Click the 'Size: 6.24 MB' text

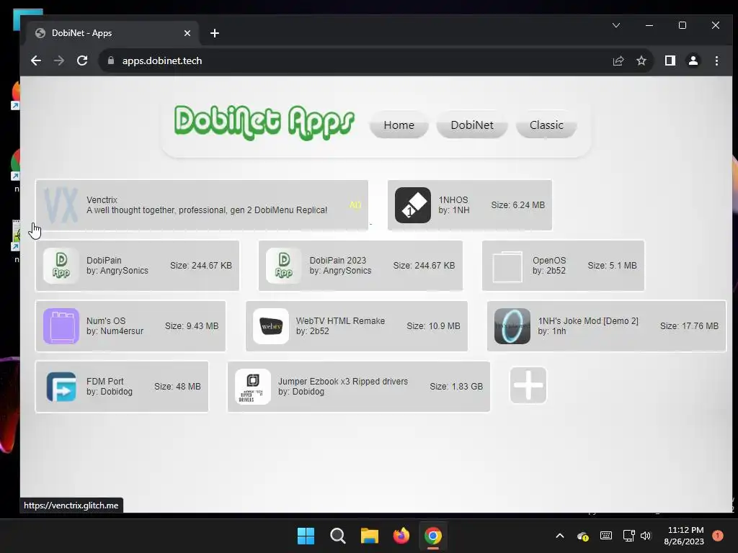(x=517, y=205)
